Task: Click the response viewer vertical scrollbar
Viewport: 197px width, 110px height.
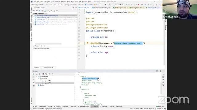Action: (x=161, y=88)
